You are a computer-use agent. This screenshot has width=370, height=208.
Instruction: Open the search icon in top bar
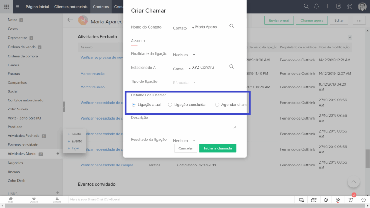pos(306,6)
